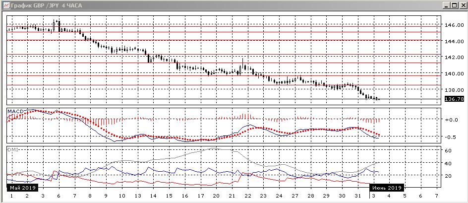Click day 15 on the date axis
This screenshot has height=203, width=468.
[170, 196]
